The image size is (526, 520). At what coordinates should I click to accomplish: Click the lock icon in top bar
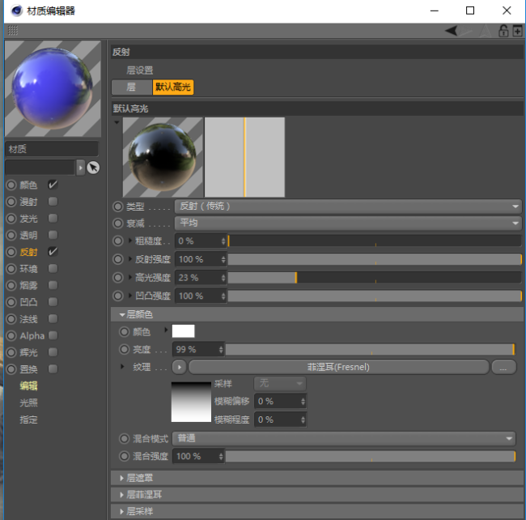(503, 31)
